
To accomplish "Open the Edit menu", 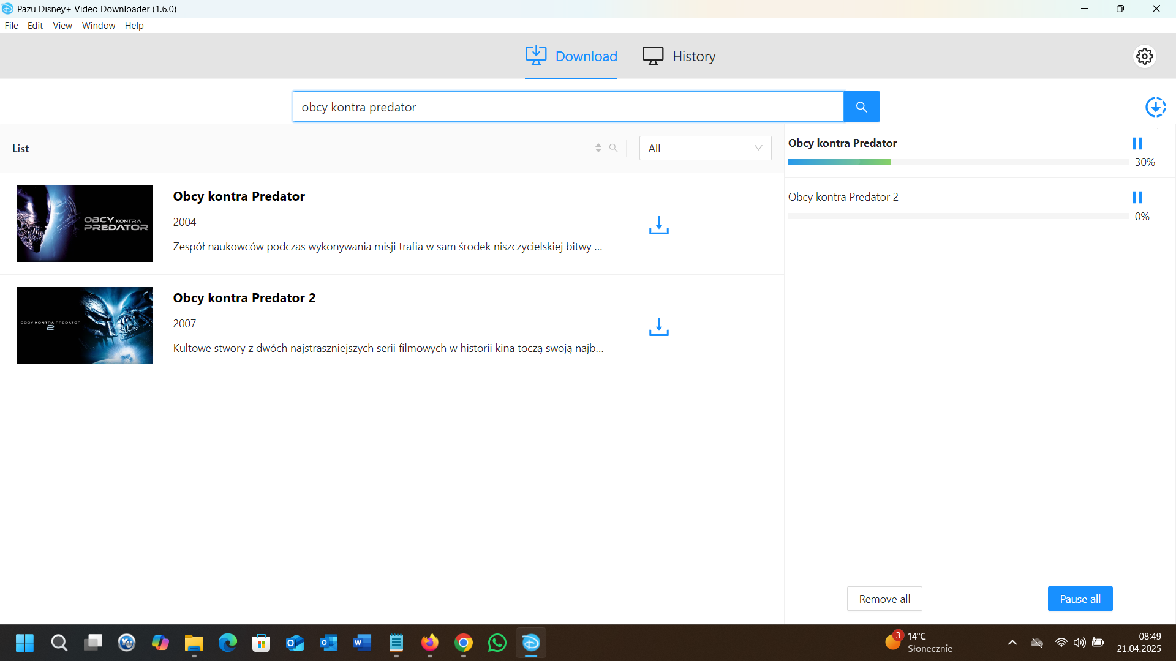I will click(35, 26).
